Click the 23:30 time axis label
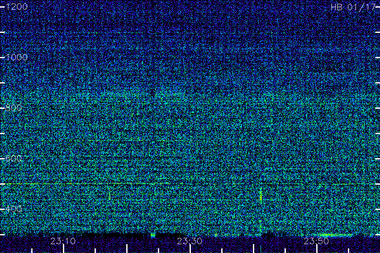Screen dimensions: 380x253 click(190, 241)
